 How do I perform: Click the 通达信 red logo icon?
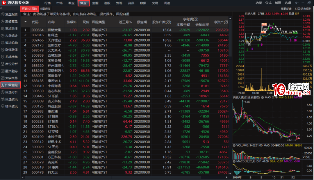4,3
